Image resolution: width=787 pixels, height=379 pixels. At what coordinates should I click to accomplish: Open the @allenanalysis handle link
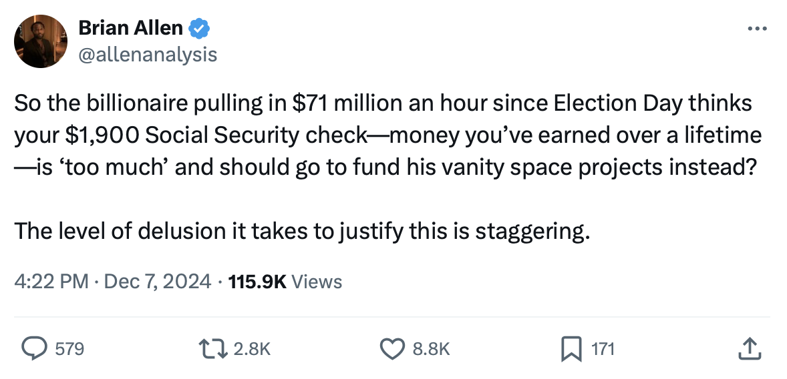click(148, 53)
